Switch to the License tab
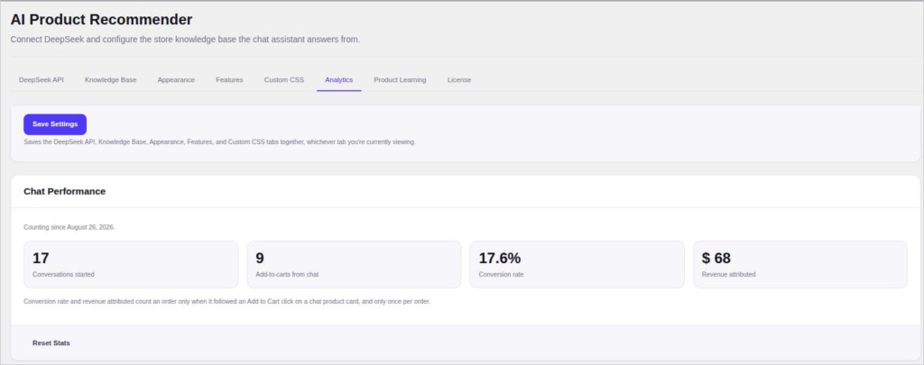This screenshot has width=924, height=365. point(459,80)
